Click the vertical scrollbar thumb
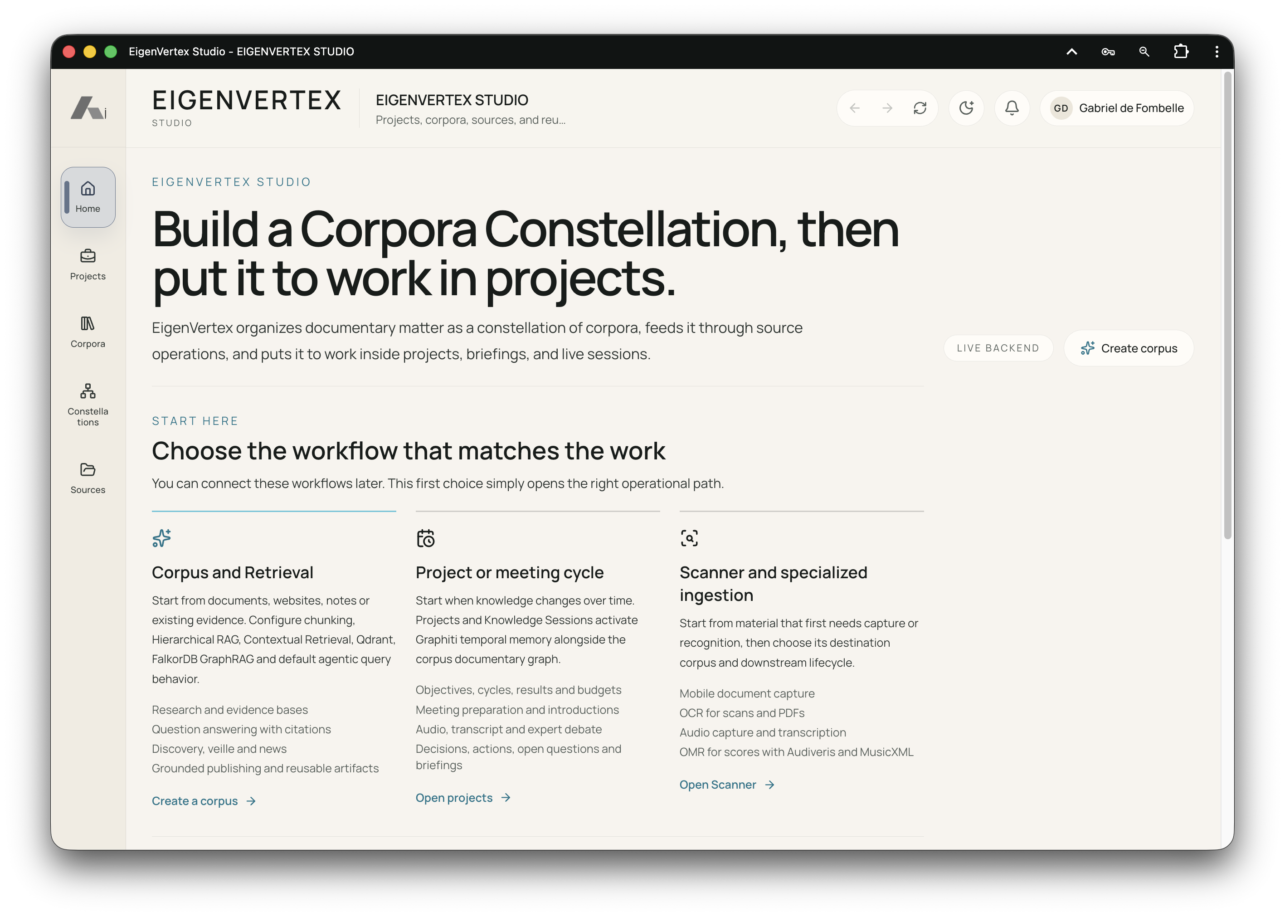The height and width of the screenshot is (917, 1285). (x=1227, y=305)
